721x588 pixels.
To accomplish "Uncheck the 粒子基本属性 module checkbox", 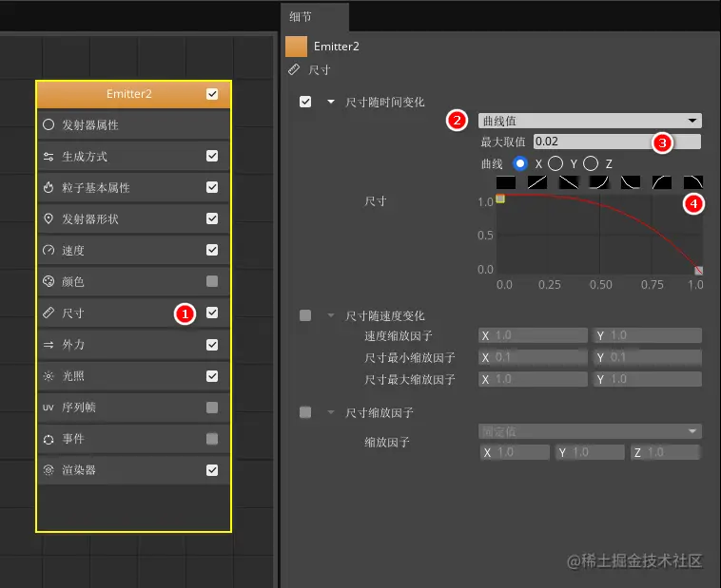I will (212, 187).
